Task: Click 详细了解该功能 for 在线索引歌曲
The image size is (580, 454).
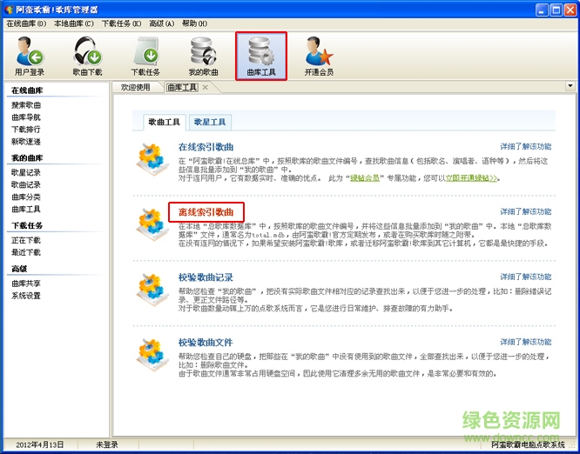Action: coord(526,147)
